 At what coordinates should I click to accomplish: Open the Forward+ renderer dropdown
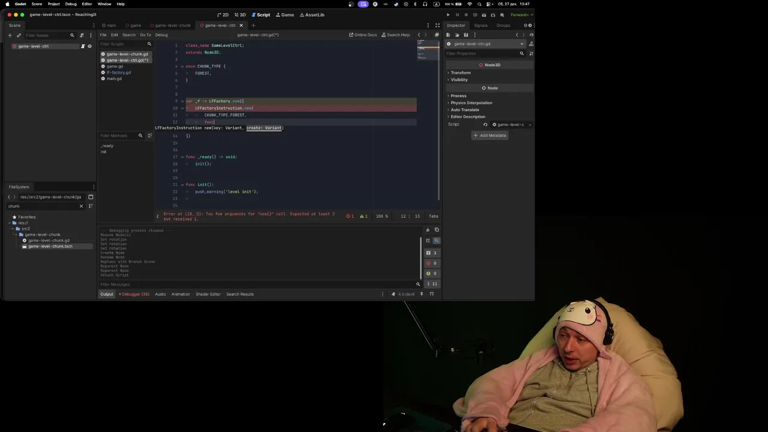click(x=521, y=14)
